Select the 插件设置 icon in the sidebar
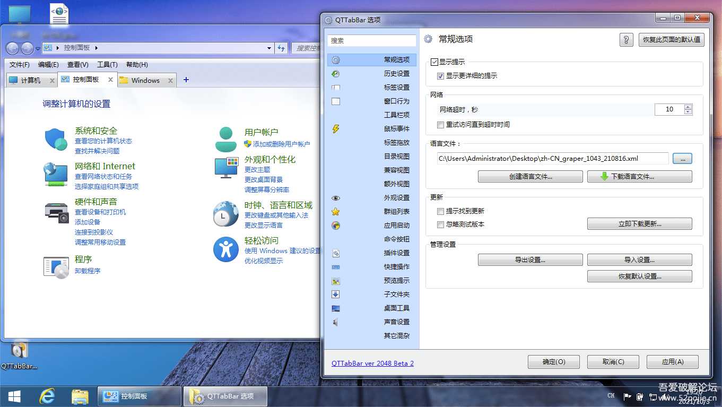722x407 pixels. click(x=335, y=253)
